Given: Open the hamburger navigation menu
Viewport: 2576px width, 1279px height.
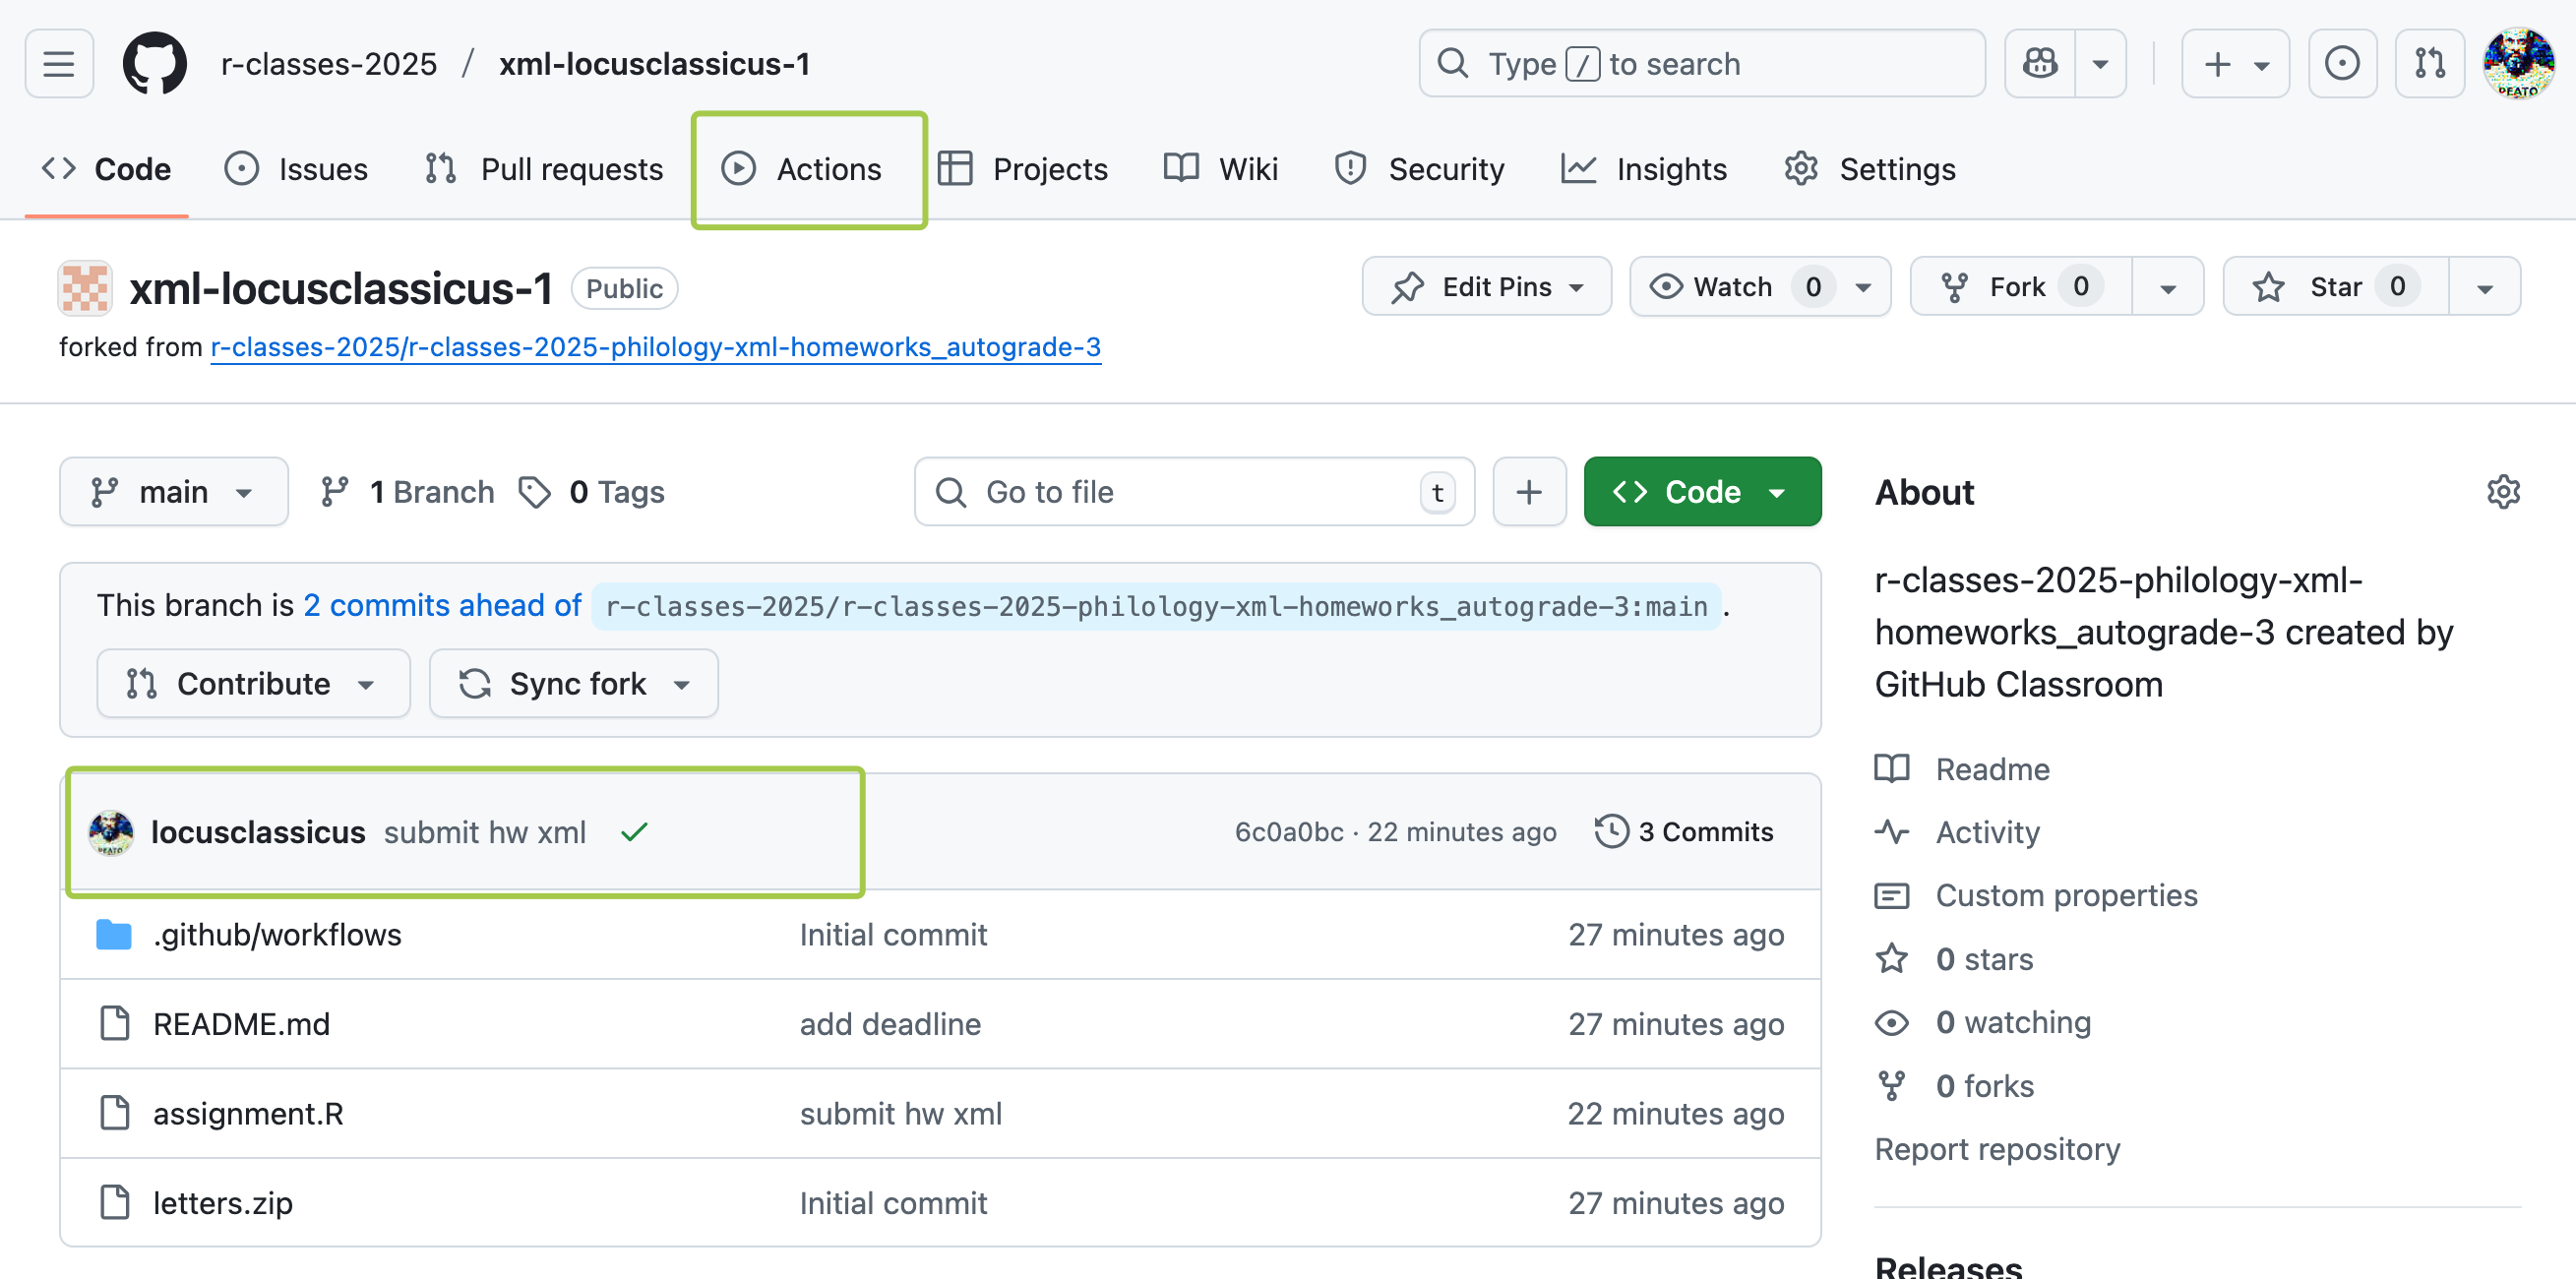Looking at the screenshot, I should point(59,64).
